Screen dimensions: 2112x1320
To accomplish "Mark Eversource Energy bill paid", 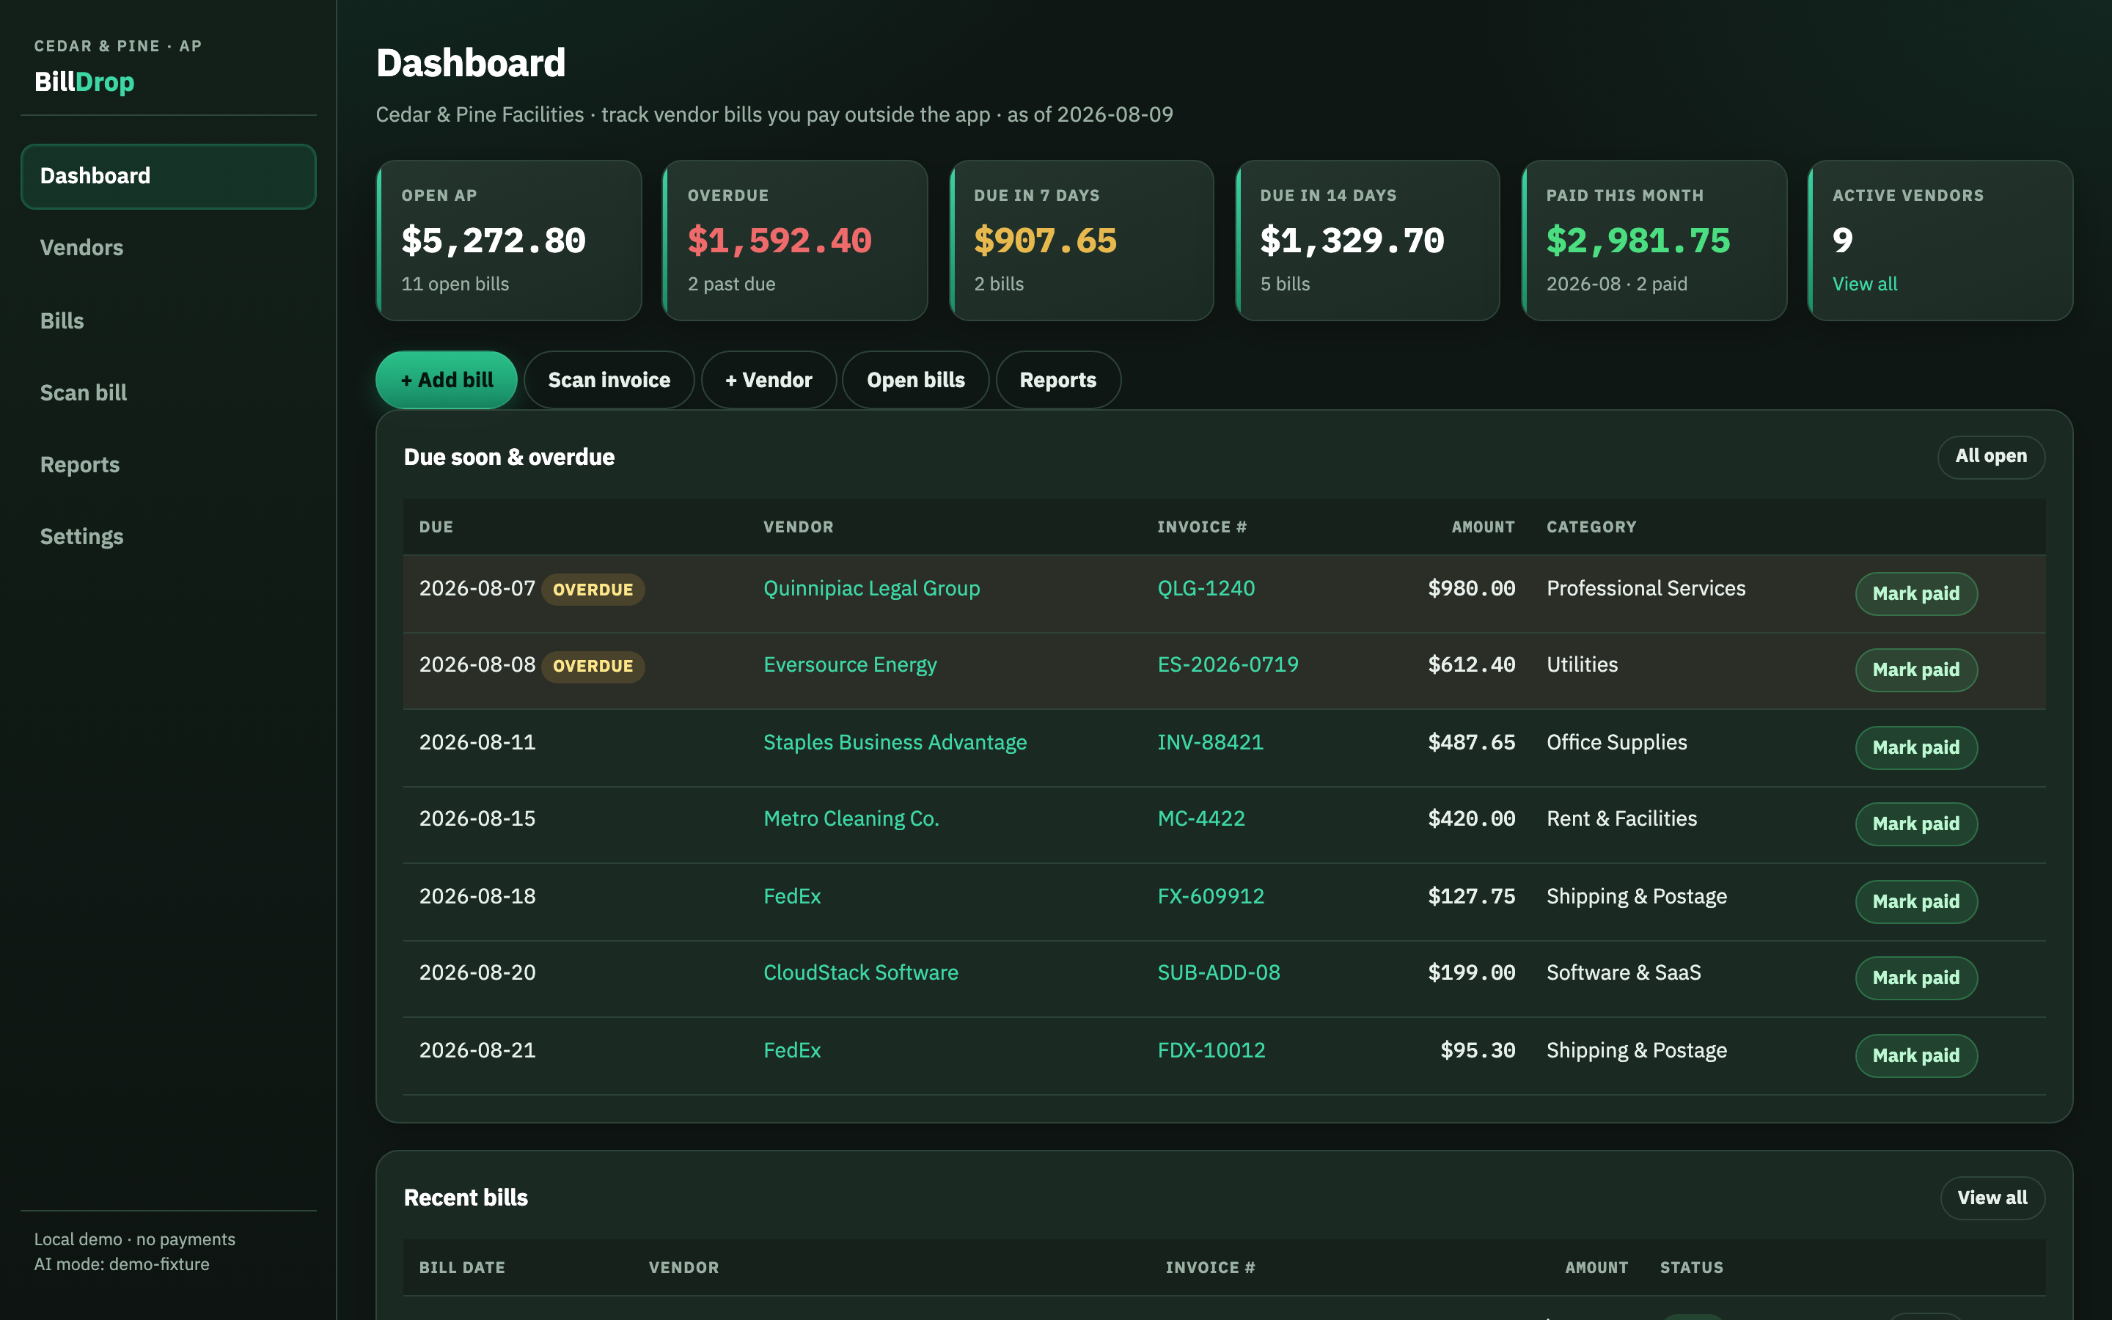I will 1915,670.
